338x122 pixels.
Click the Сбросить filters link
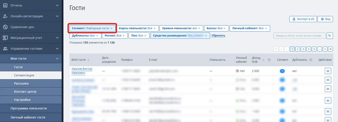point(218,36)
